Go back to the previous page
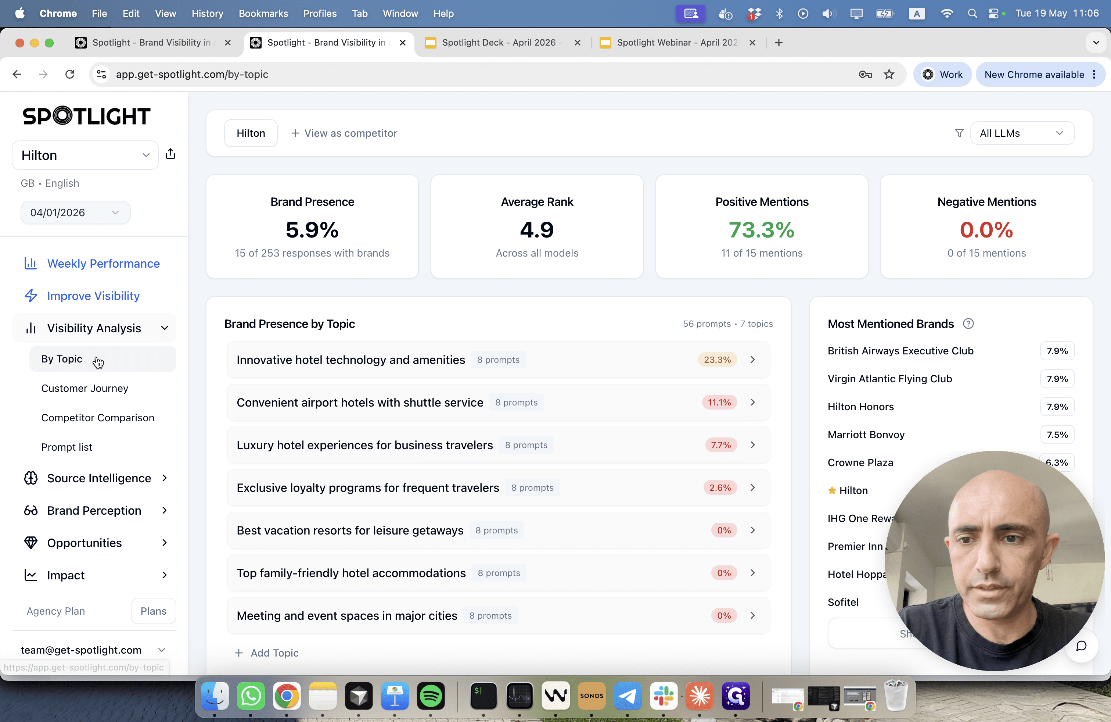 (x=17, y=74)
